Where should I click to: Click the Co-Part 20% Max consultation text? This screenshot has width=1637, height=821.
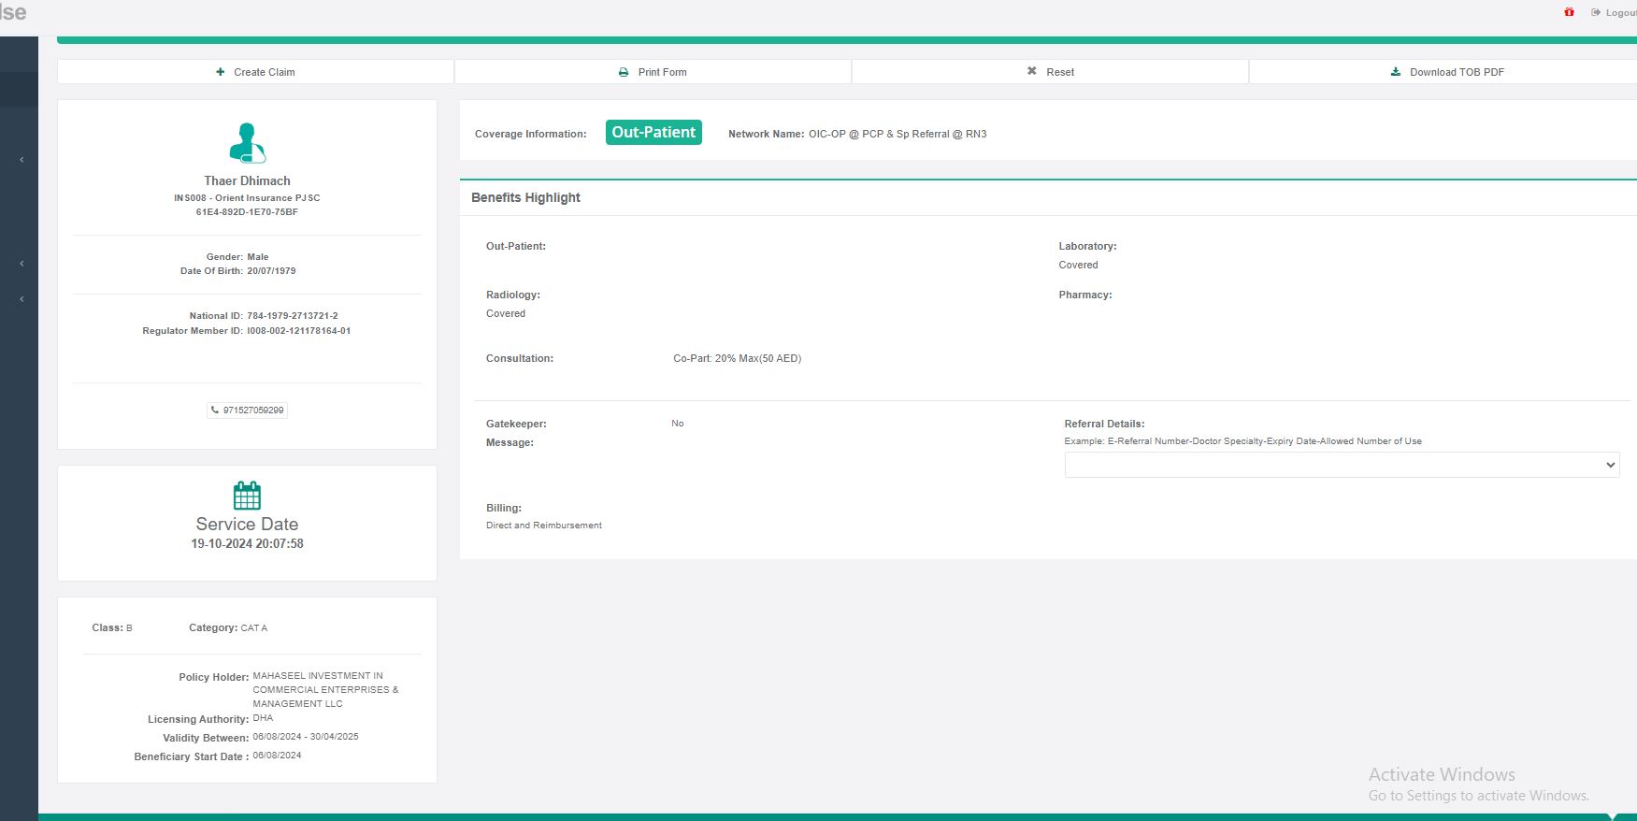[737, 358]
